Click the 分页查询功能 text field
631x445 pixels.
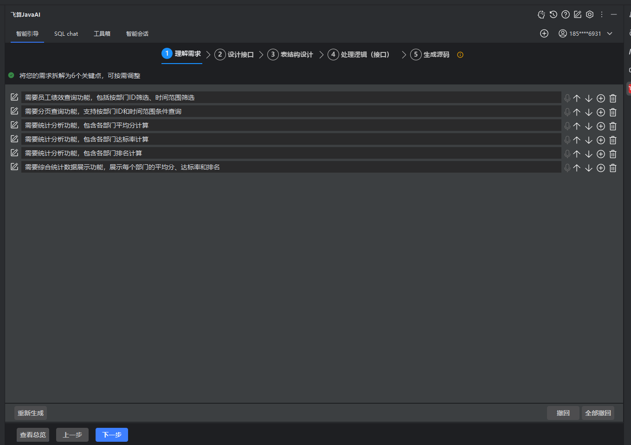291,111
